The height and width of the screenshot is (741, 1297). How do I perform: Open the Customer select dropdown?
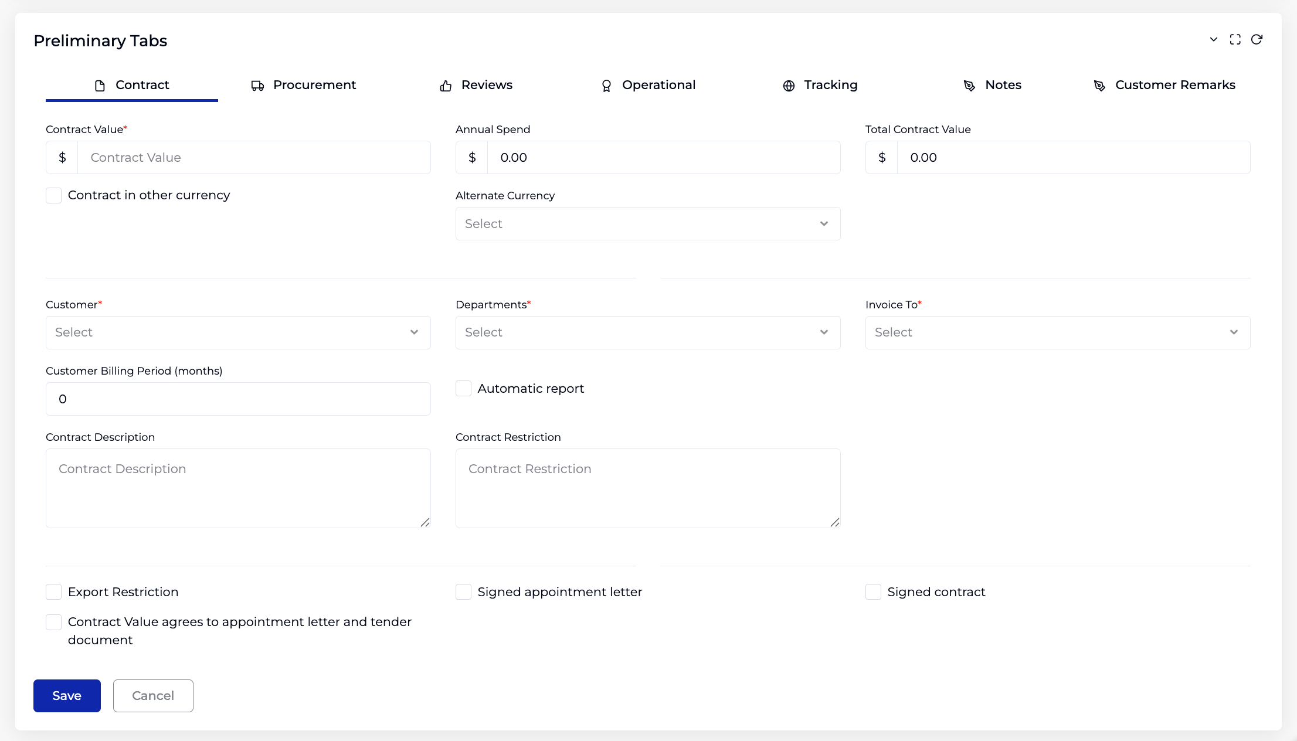pyautogui.click(x=238, y=332)
